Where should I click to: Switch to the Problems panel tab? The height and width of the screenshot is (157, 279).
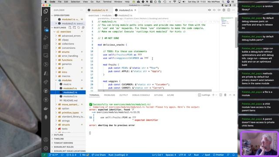tap(109, 95)
